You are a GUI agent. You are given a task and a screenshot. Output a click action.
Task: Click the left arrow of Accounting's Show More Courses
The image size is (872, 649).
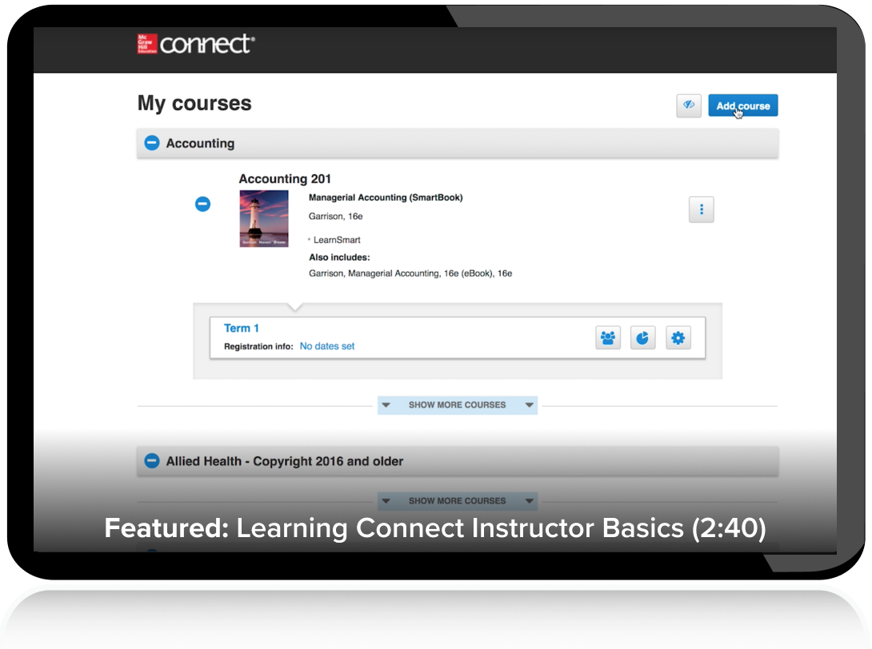(x=386, y=405)
